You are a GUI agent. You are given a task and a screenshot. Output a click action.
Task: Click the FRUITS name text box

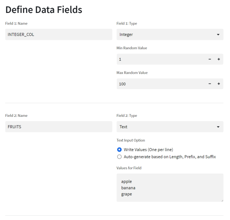coord(59,127)
